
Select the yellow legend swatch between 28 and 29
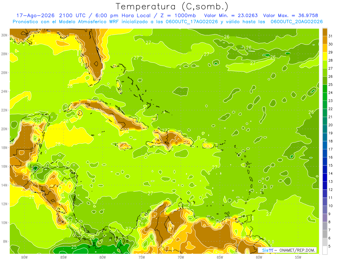(325, 56)
